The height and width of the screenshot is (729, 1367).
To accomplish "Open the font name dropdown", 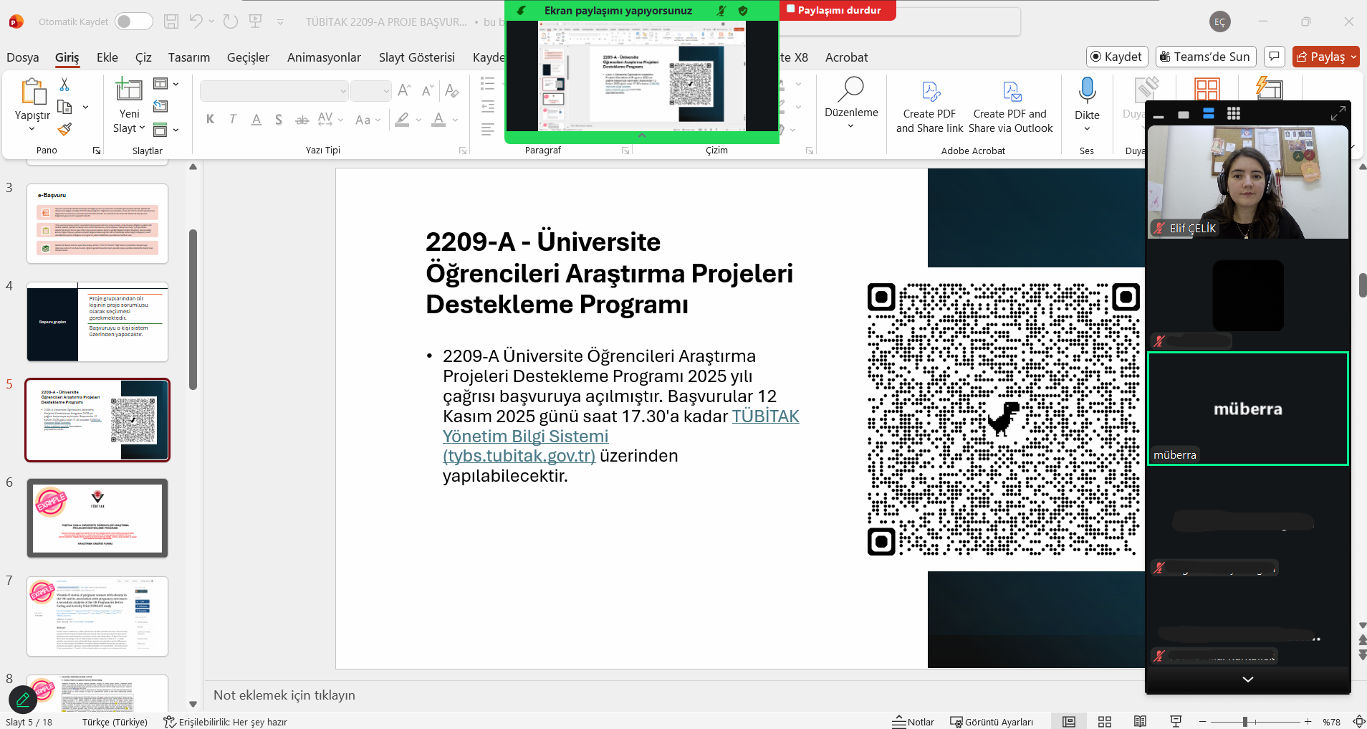I will pyautogui.click(x=343, y=91).
